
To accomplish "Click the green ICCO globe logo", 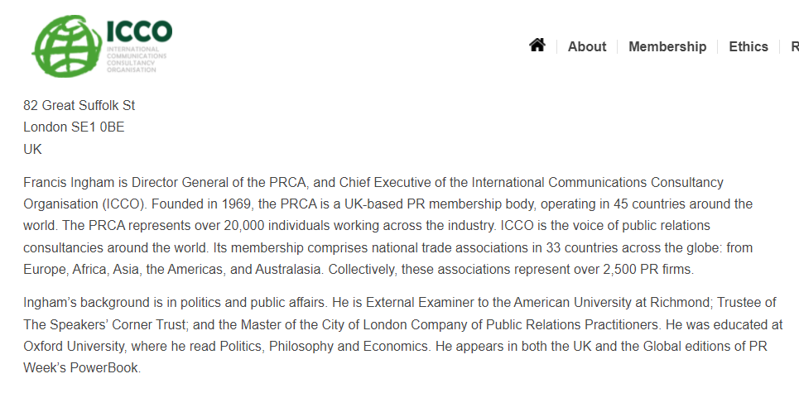I will tap(67, 46).
